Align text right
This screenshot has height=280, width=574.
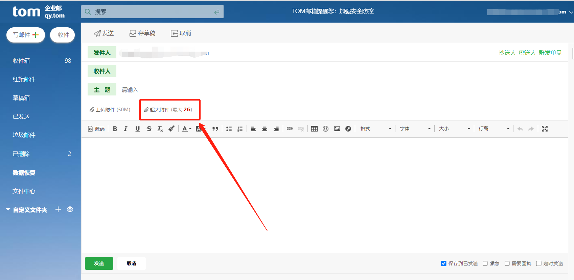[276, 129]
